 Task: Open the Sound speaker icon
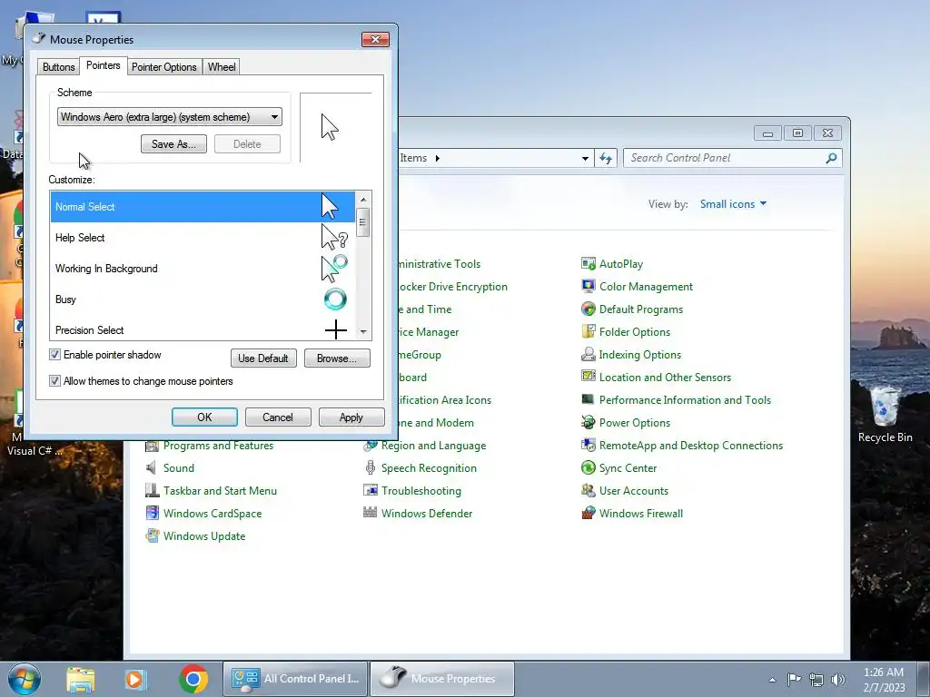tap(152, 467)
